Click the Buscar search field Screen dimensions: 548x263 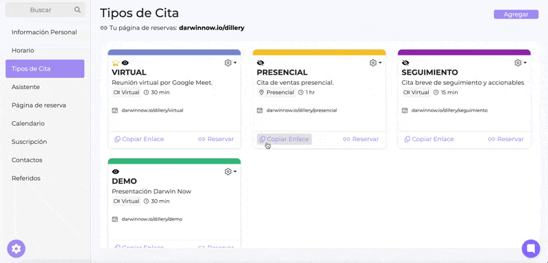(45, 10)
